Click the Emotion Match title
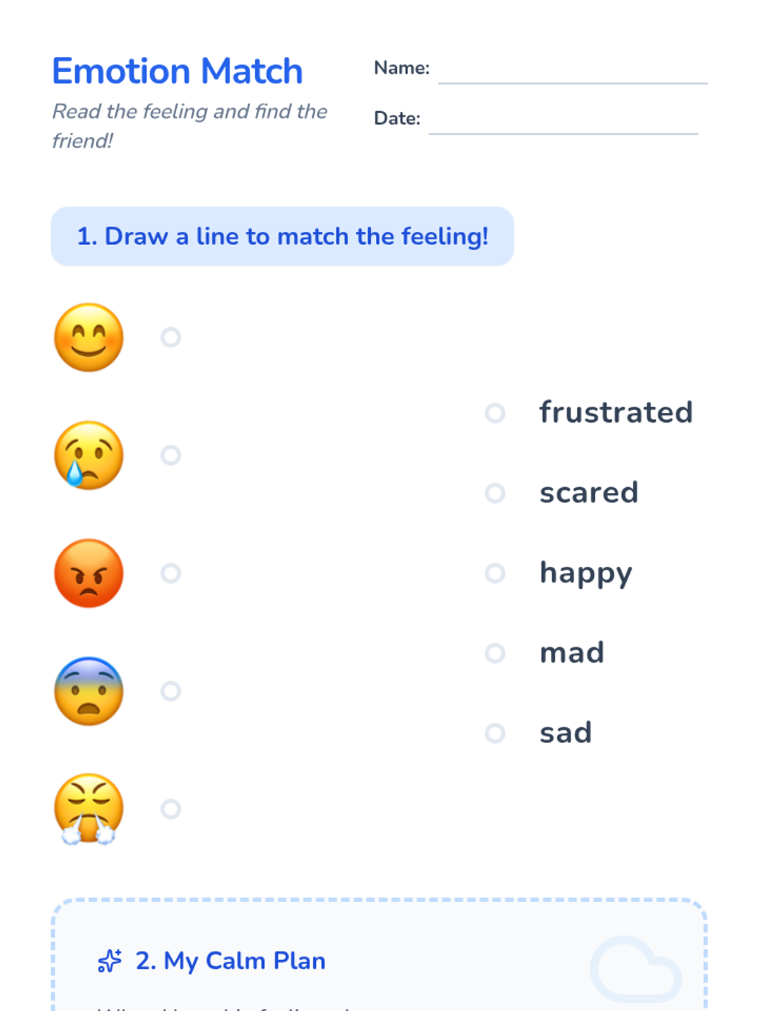 pyautogui.click(x=177, y=71)
